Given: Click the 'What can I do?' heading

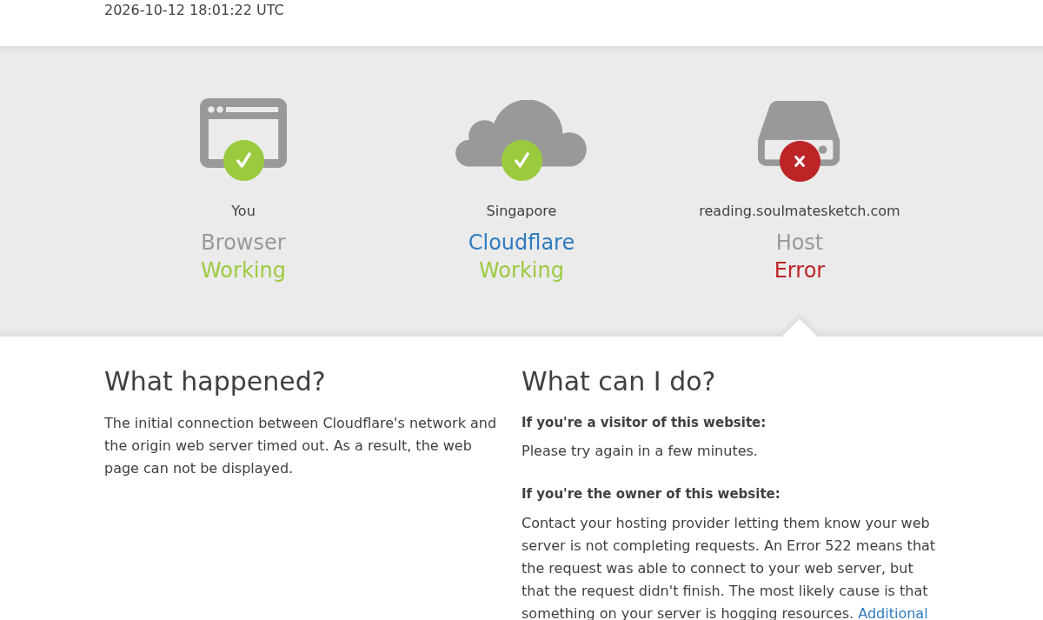Looking at the screenshot, I should (x=618, y=382).
